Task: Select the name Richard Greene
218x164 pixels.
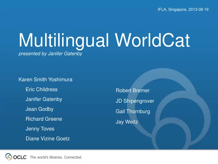Action: coord(44,119)
